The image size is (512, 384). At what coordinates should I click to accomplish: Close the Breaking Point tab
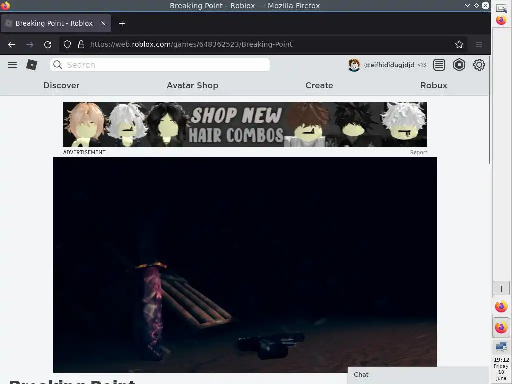(x=103, y=23)
